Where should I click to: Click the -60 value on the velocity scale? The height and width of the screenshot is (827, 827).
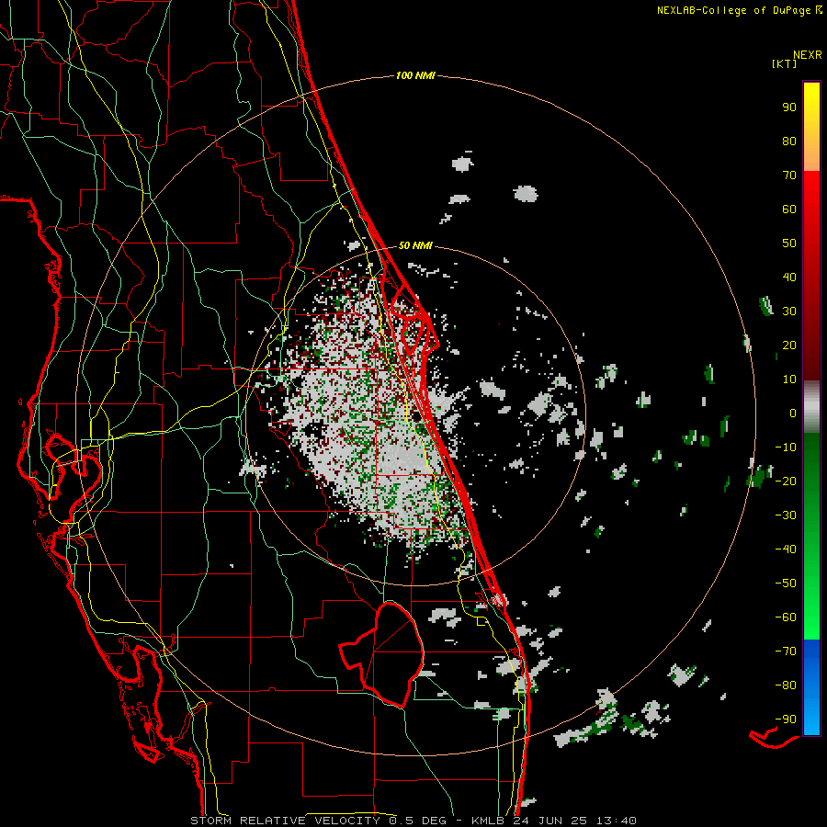click(x=786, y=617)
